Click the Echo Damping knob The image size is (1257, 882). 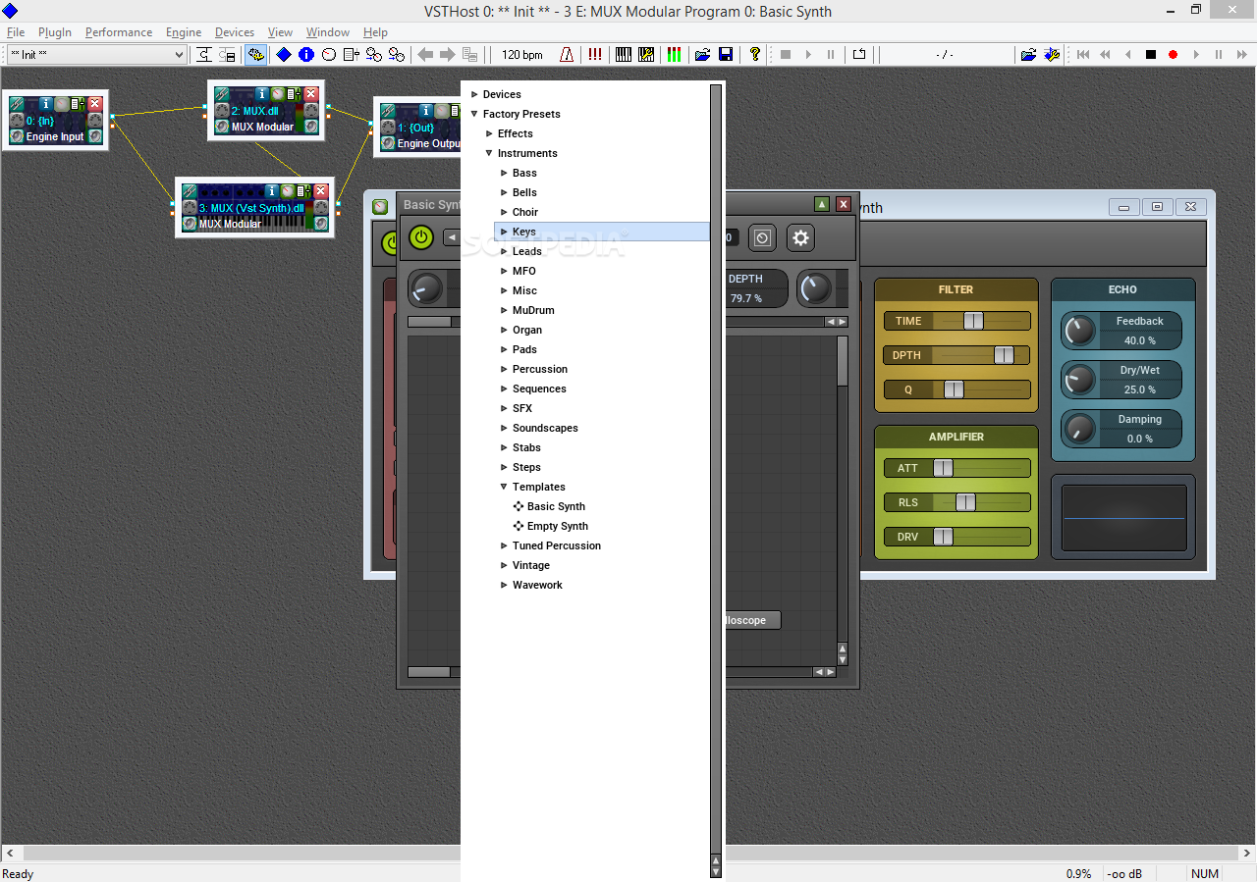click(x=1079, y=429)
